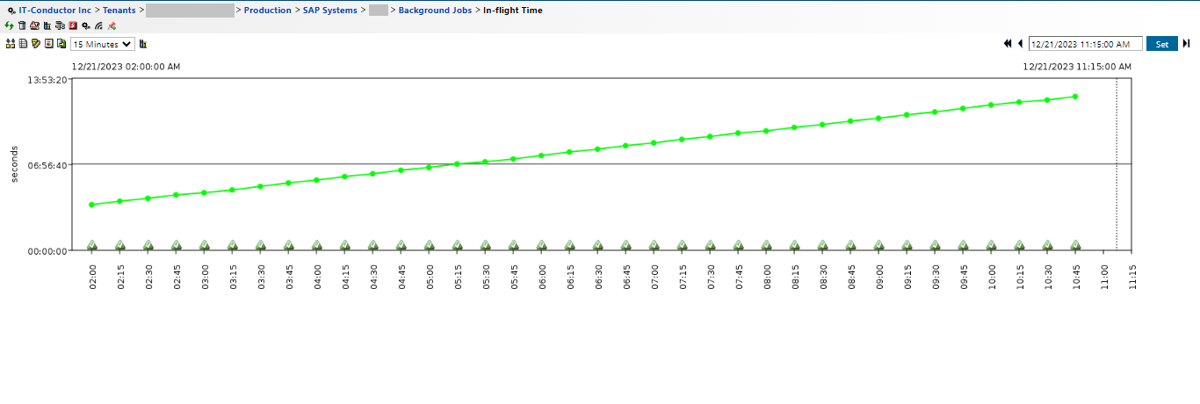Click the green refresh arrows icon
This screenshot has height=404, width=1200.
[x=9, y=25]
